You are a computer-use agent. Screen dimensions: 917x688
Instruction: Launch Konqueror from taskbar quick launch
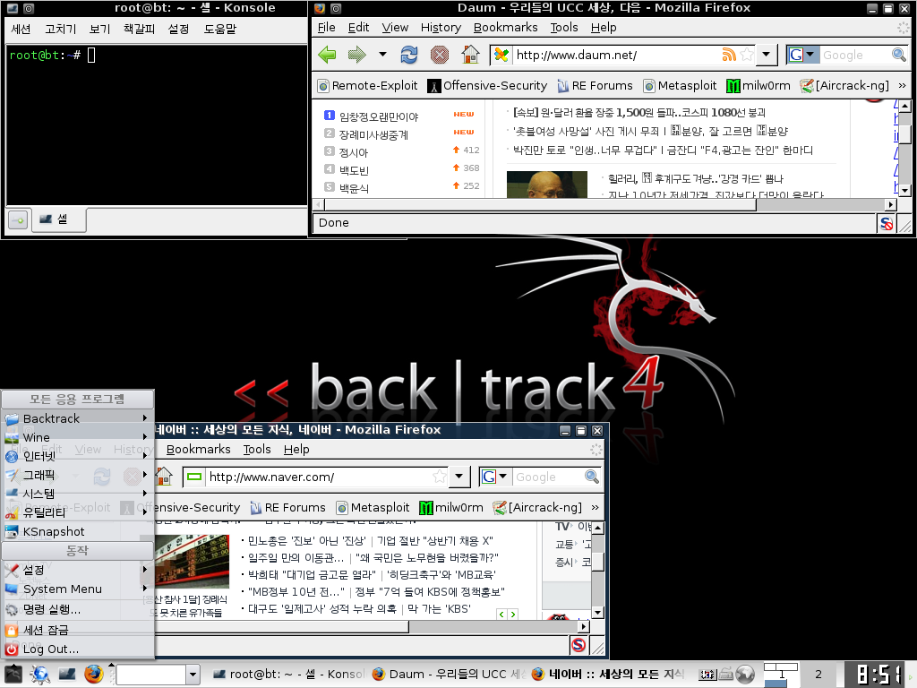point(39,675)
